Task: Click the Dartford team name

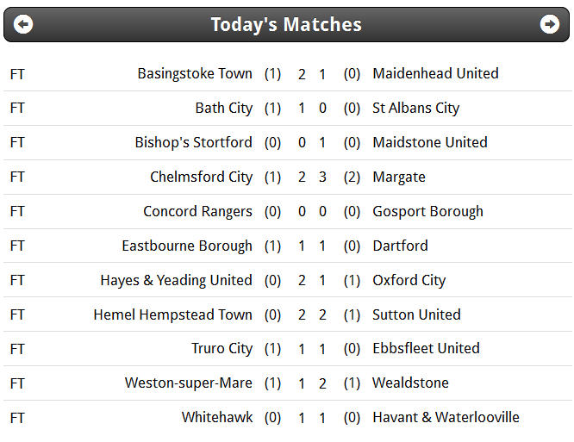Action: point(400,246)
